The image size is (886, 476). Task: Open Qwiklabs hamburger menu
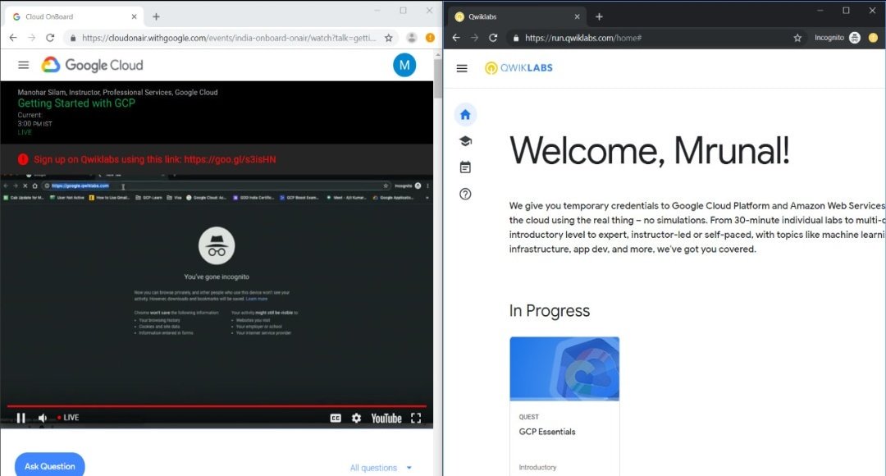tap(462, 68)
